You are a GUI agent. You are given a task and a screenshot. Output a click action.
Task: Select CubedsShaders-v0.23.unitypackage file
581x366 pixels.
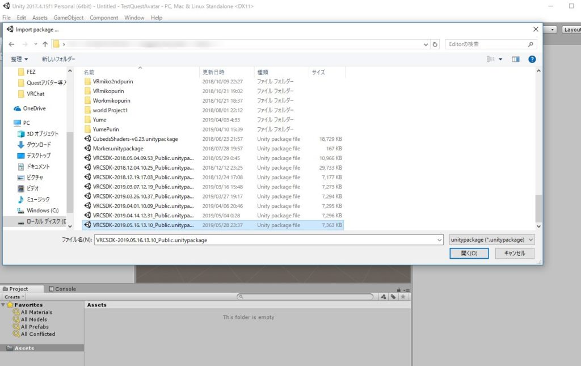click(x=135, y=139)
